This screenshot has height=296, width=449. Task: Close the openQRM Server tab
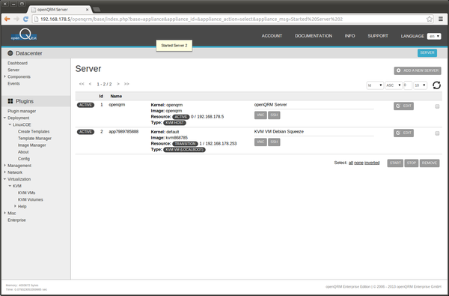pos(88,10)
